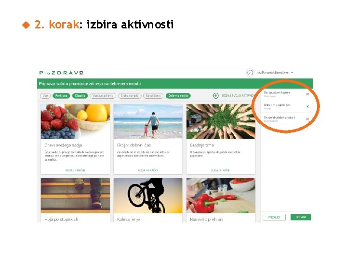
Task: Remove the second selected activity with X
Action: pyautogui.click(x=307, y=106)
